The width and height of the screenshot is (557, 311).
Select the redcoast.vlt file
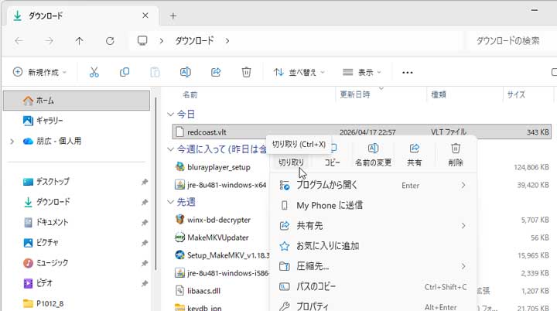tap(361, 132)
